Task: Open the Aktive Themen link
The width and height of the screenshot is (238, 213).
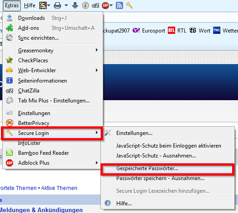Action: coord(59,188)
